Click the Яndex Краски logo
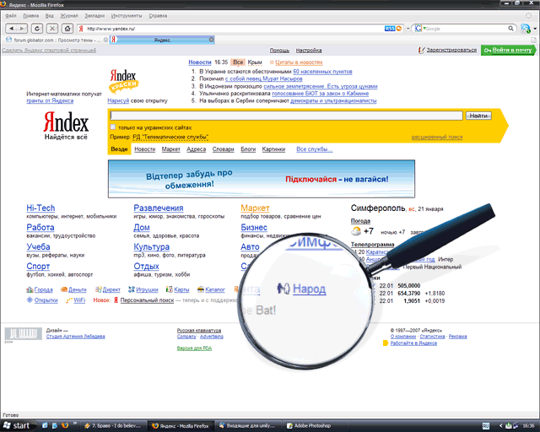This screenshot has width=540, height=432. pyautogui.click(x=123, y=81)
